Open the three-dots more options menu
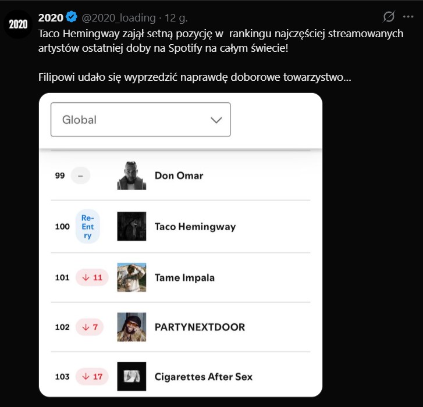This screenshot has height=407, width=423. coord(408,17)
